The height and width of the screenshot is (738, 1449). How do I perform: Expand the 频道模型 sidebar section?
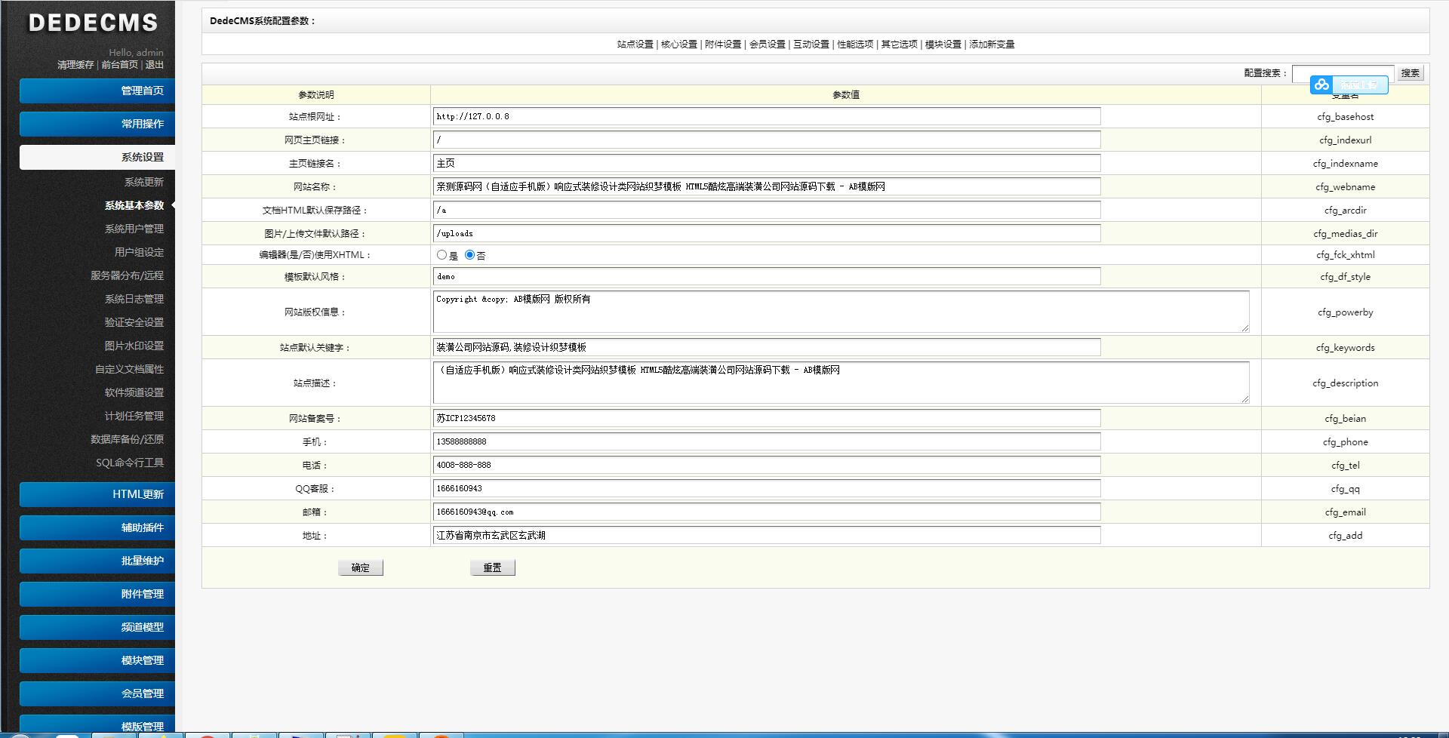pyautogui.click(x=97, y=627)
